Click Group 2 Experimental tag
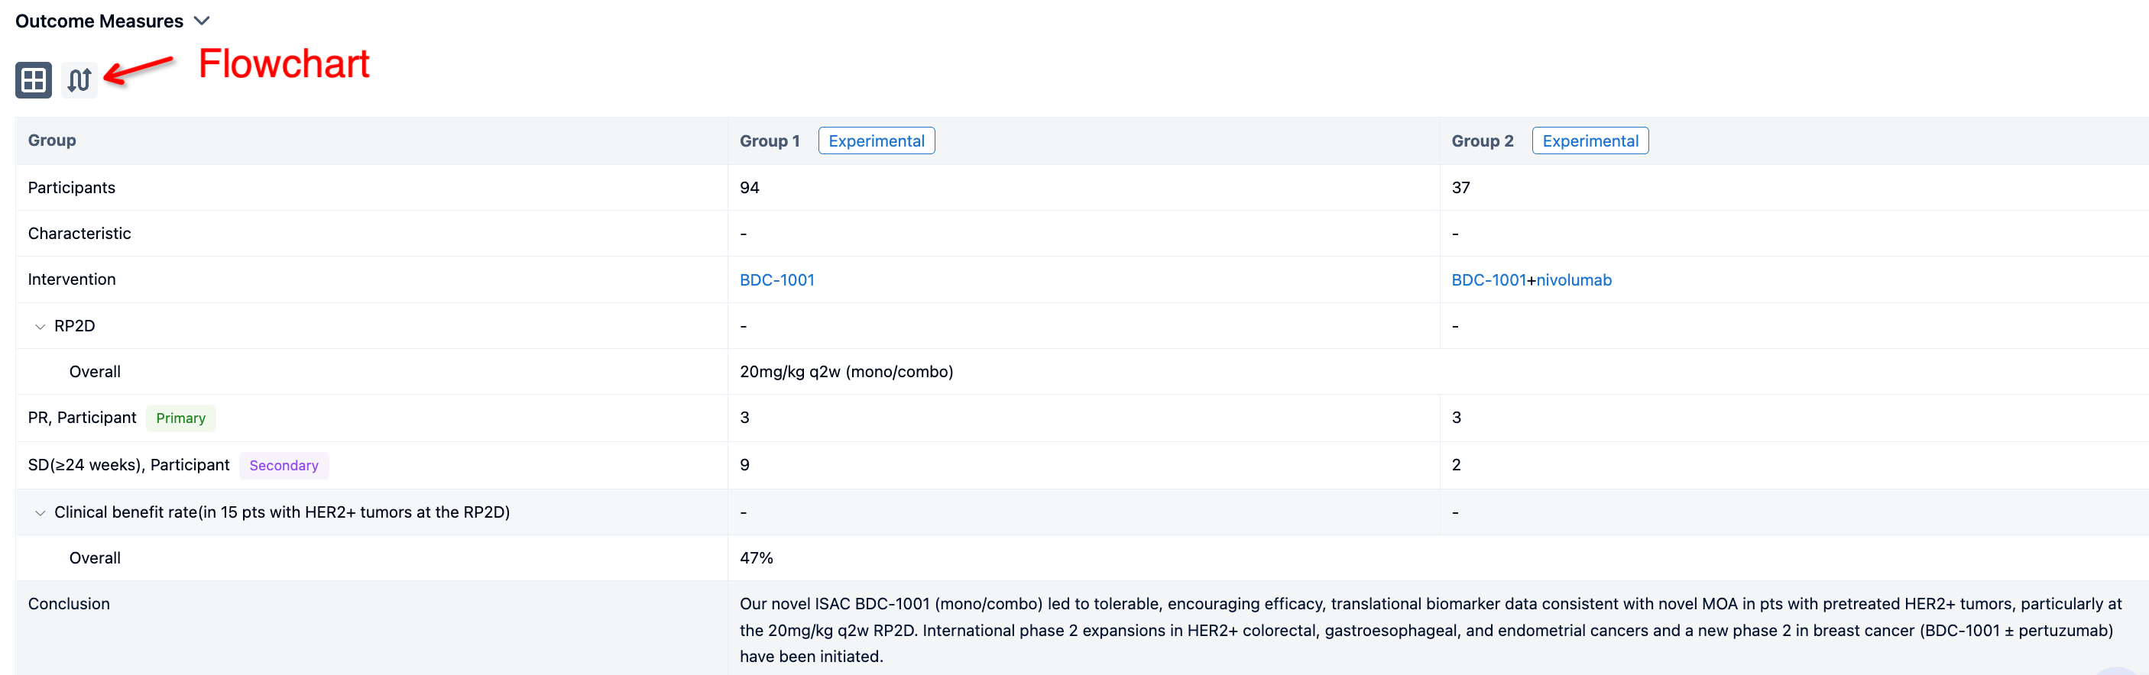This screenshot has height=675, width=2149. coord(1590,140)
